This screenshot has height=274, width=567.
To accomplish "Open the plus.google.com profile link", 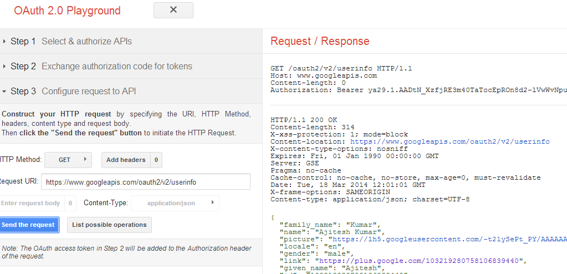I will pyautogui.click(x=418, y=261).
